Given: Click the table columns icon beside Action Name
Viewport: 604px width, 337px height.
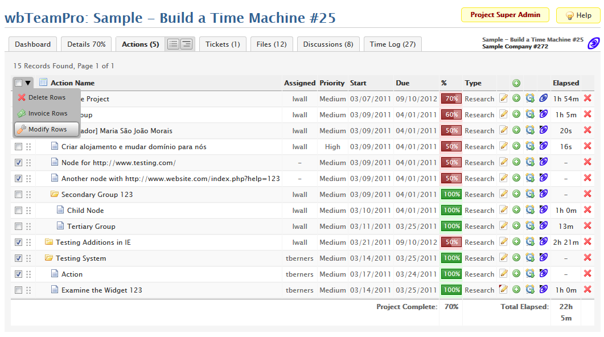Looking at the screenshot, I should click(43, 83).
